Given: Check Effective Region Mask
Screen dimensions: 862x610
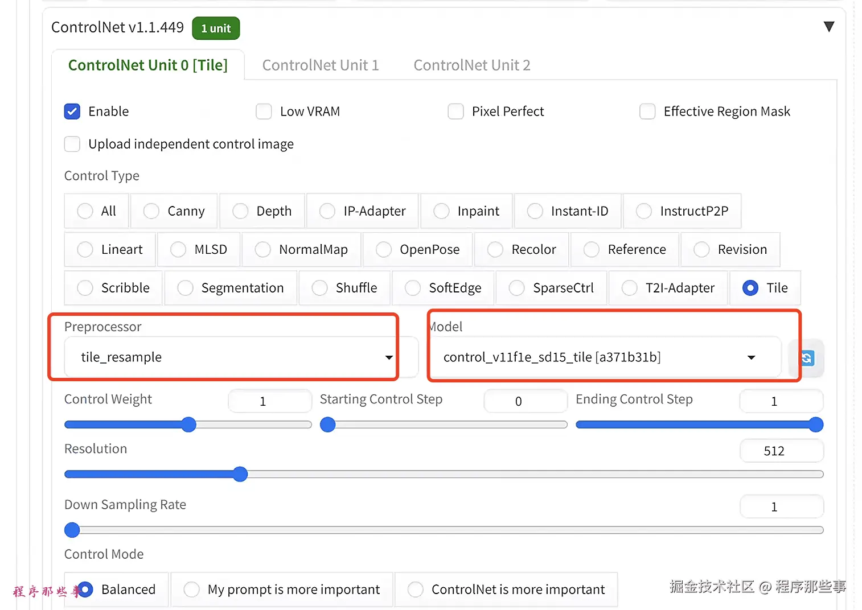Looking at the screenshot, I should click(x=647, y=112).
